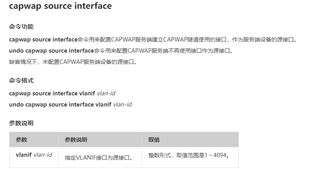The image size is (316, 170).
Task: Click the '参数' table column header
Action: tap(22, 140)
